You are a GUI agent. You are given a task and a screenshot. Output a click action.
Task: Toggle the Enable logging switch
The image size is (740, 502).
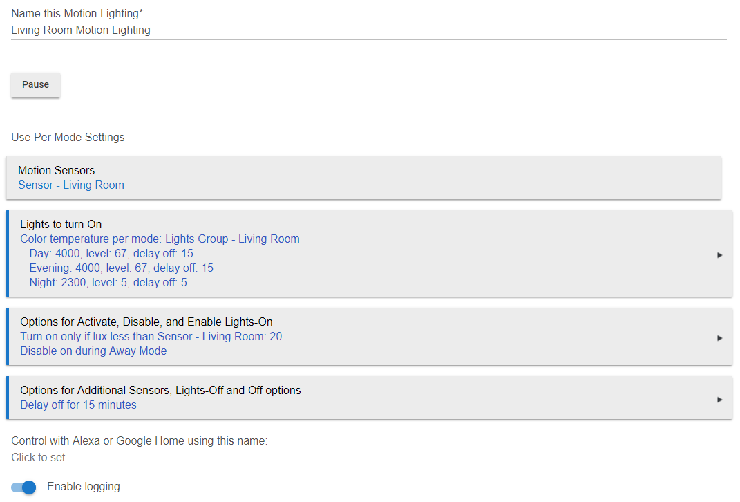[x=23, y=487]
